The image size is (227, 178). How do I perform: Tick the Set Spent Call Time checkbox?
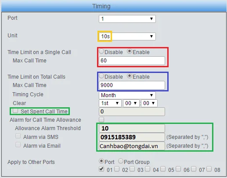[x=15, y=111]
